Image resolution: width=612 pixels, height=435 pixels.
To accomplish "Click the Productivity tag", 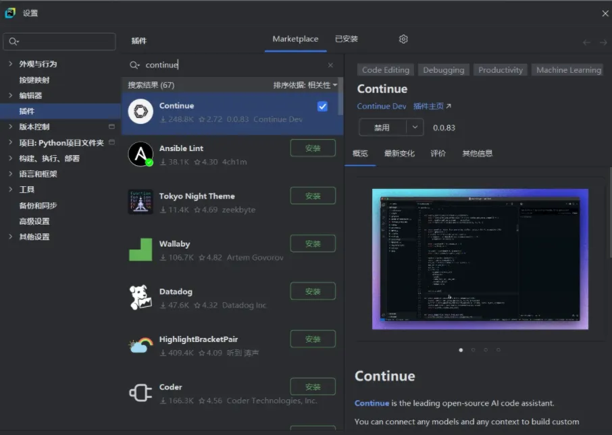I will click(x=501, y=69).
